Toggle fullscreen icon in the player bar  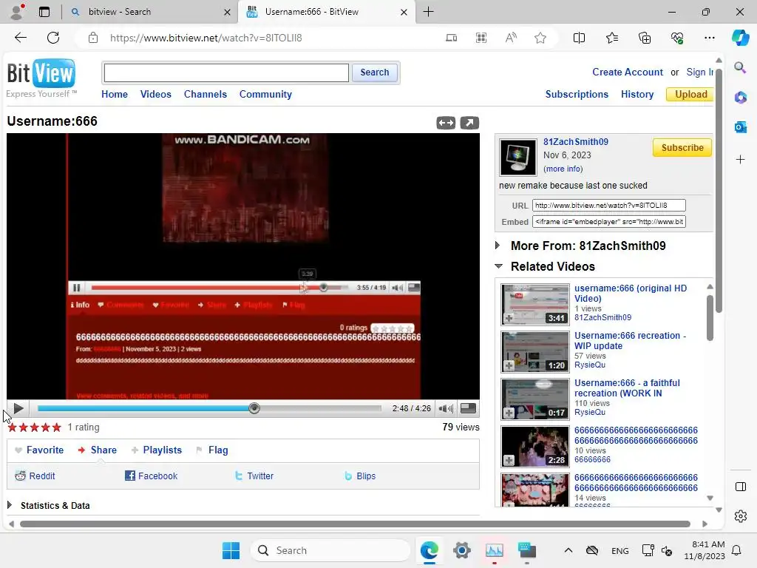(x=468, y=408)
